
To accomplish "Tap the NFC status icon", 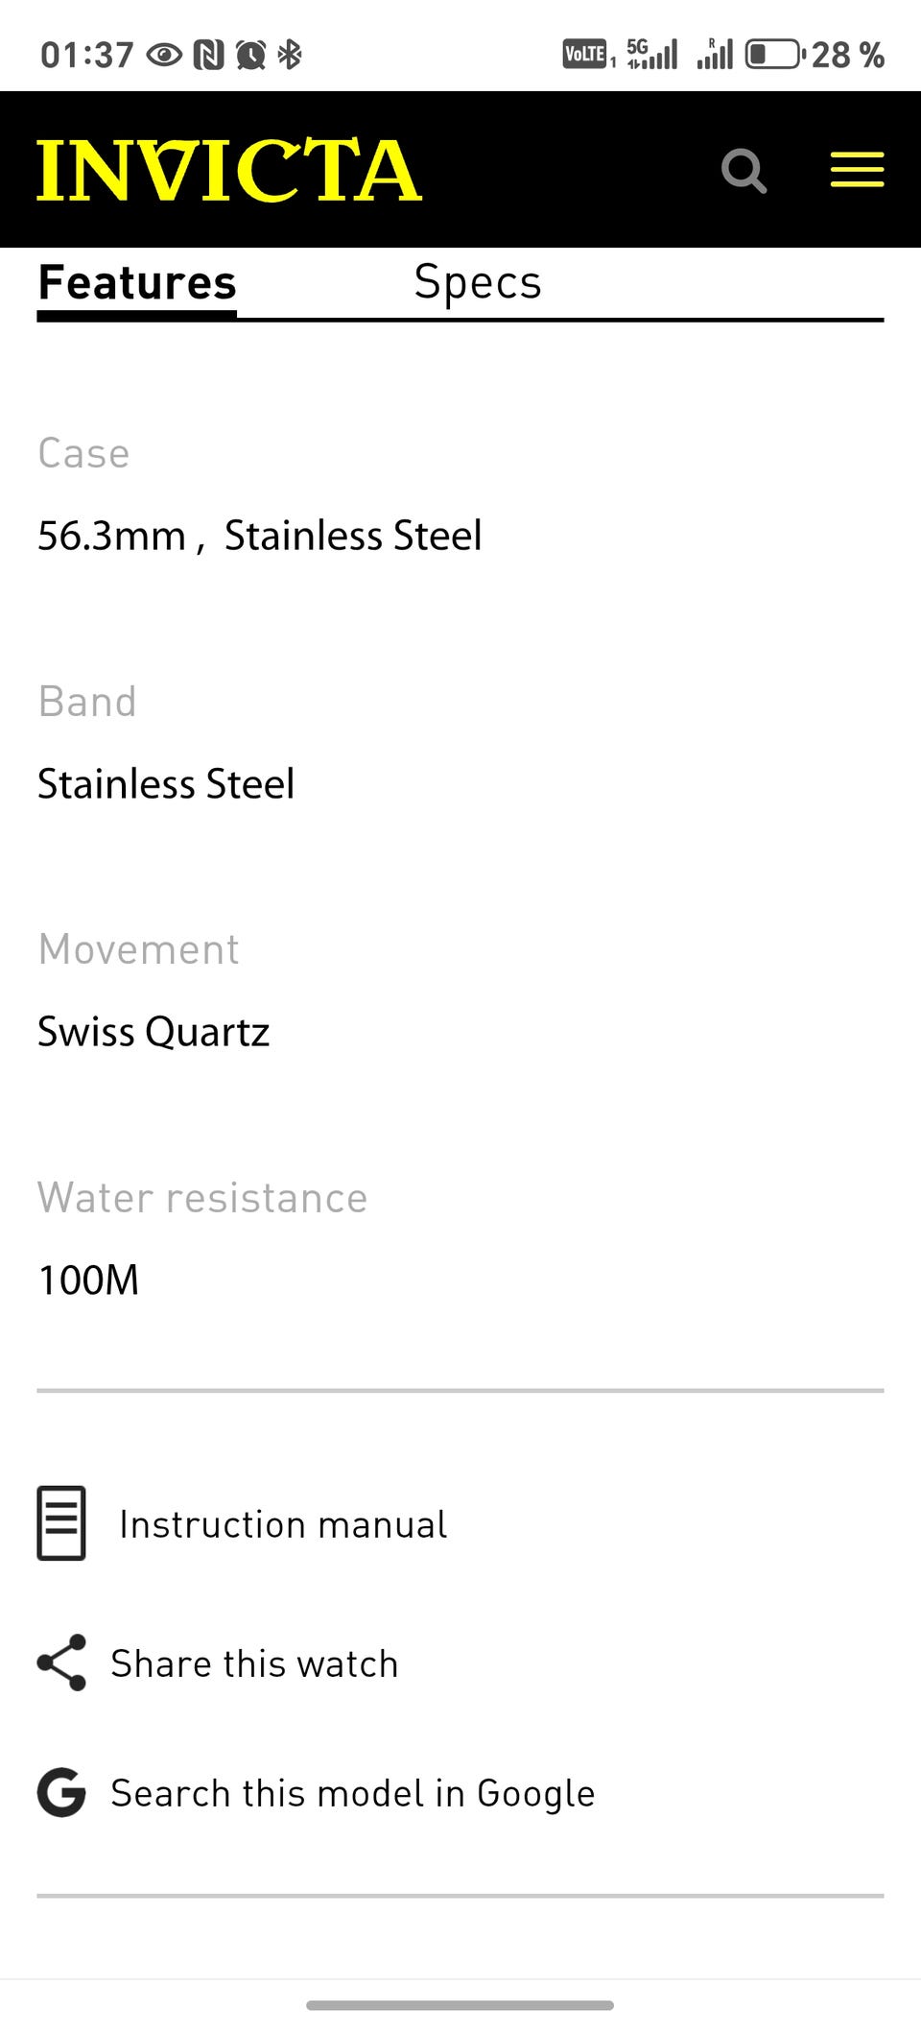I will [x=208, y=55].
